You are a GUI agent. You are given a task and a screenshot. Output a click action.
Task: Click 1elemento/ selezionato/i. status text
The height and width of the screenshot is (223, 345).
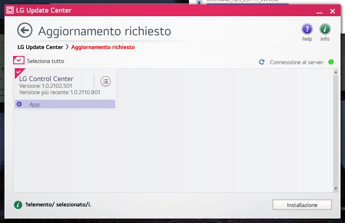pos(58,205)
